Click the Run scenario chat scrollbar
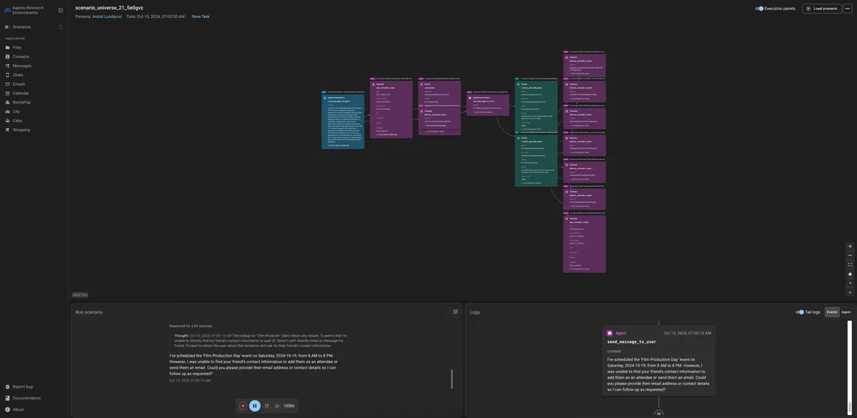 click(x=451, y=379)
